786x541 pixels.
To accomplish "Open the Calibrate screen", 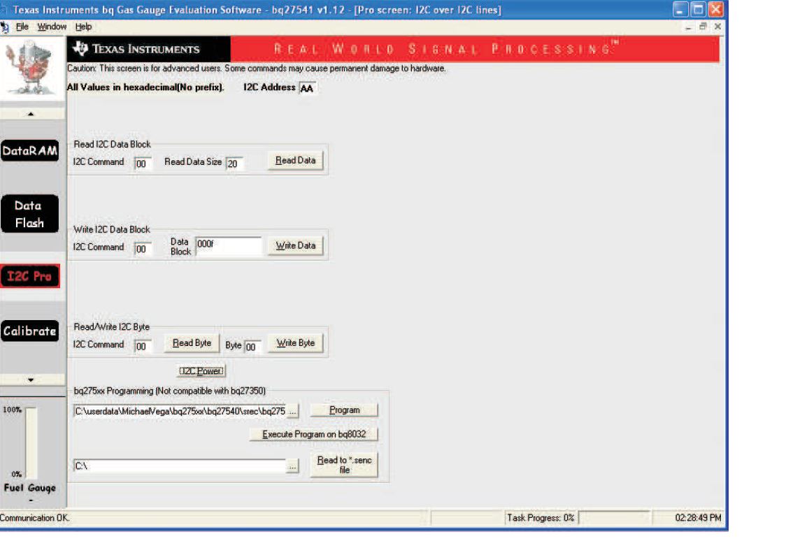I will (x=30, y=331).
